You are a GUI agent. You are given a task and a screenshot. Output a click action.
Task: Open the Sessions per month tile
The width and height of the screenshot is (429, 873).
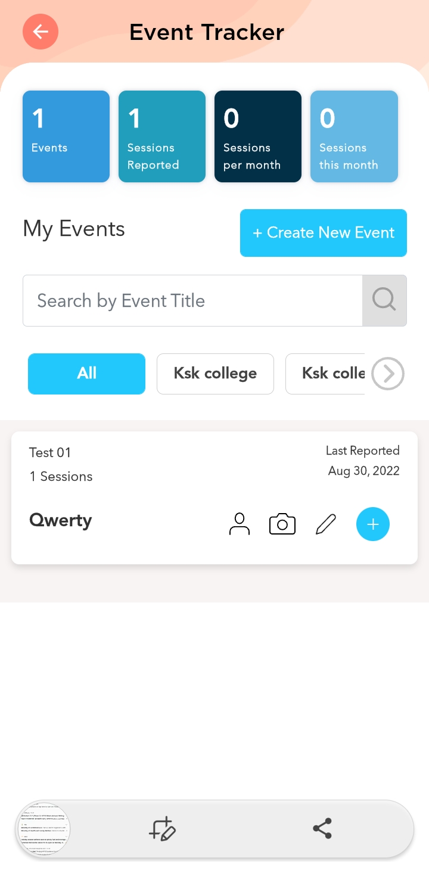[258, 136]
